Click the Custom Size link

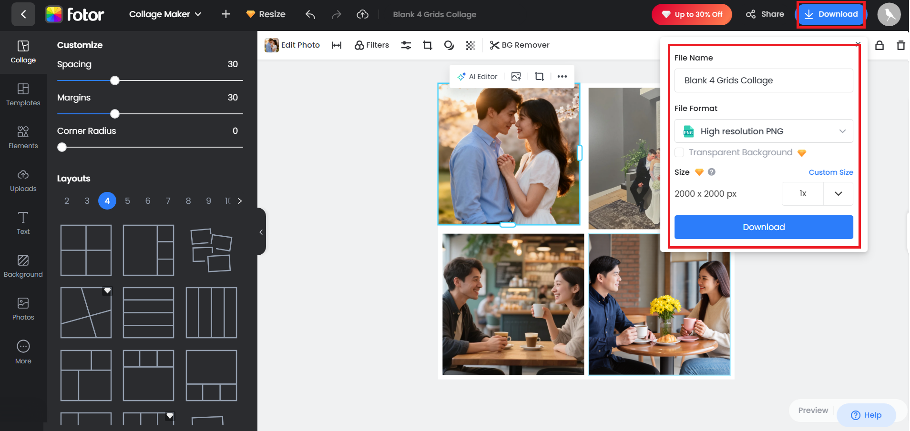(x=830, y=172)
